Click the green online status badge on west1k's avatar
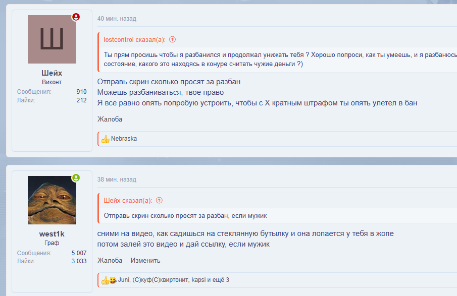457x296 pixels. (x=76, y=177)
